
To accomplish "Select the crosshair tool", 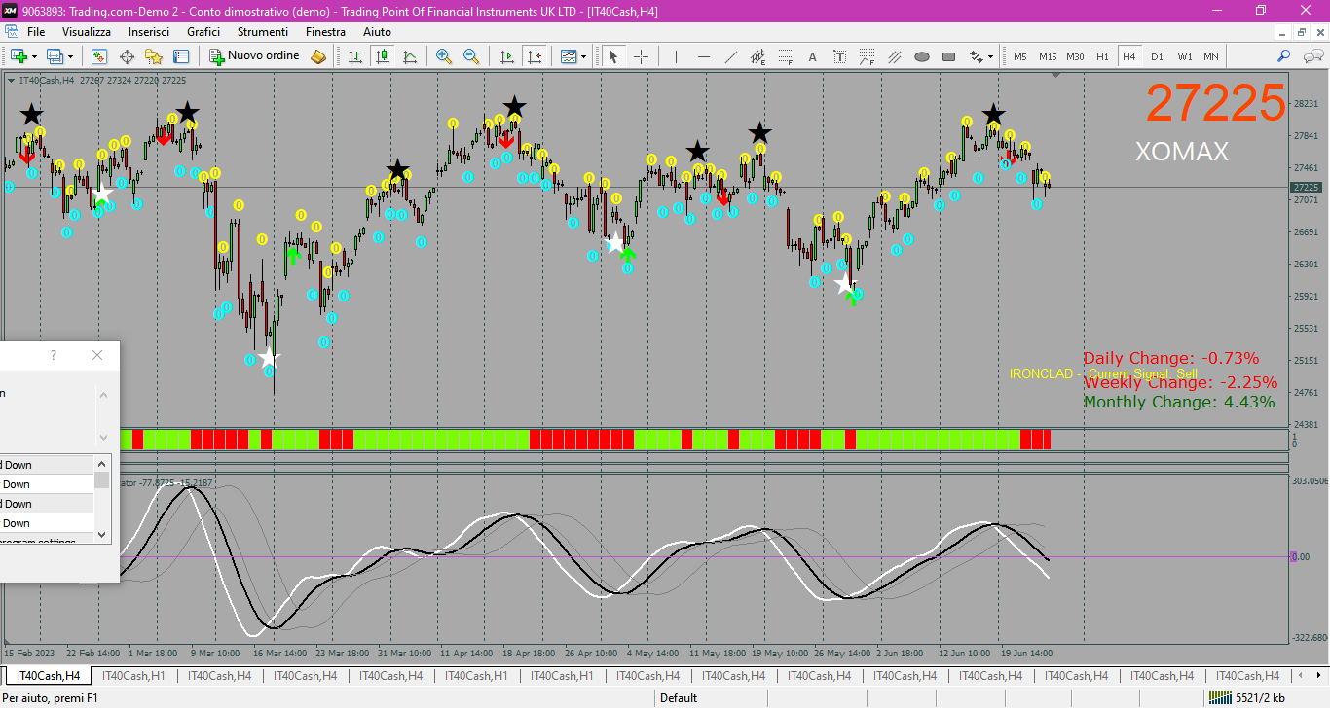I will point(641,56).
